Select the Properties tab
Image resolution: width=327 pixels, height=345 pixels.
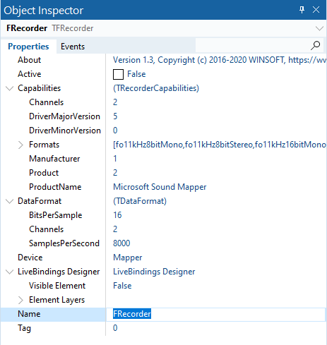[28, 47]
